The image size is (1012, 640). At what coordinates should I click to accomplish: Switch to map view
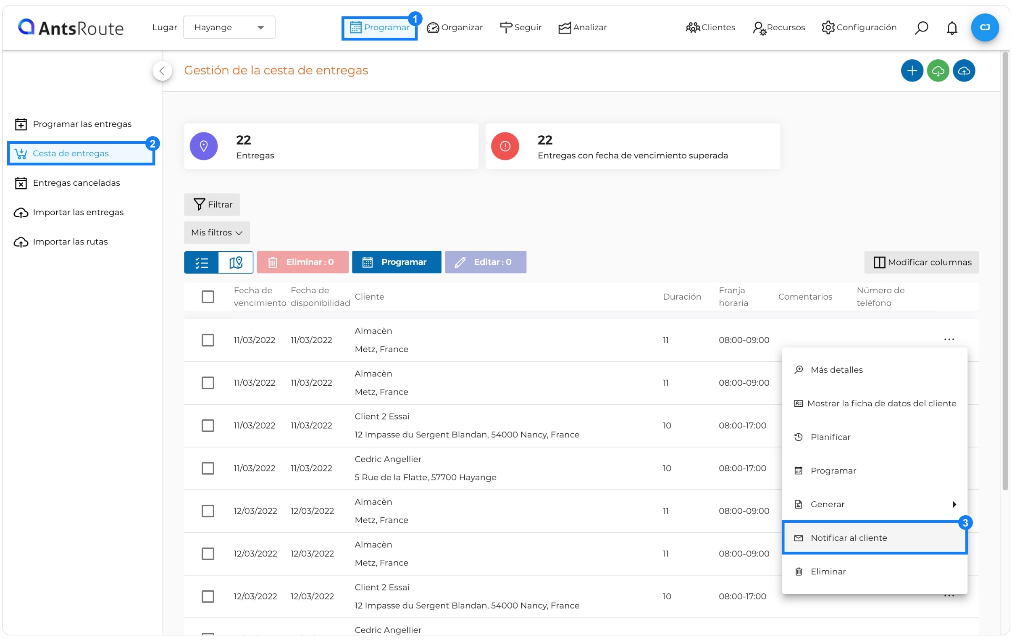(x=236, y=262)
